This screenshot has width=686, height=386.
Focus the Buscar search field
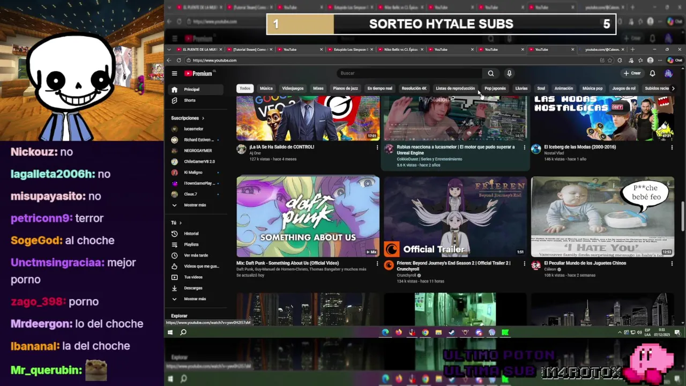[411, 73]
